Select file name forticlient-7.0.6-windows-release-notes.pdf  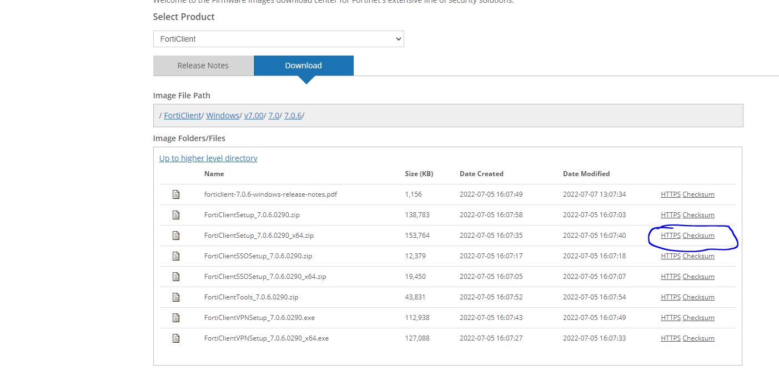tap(270, 194)
